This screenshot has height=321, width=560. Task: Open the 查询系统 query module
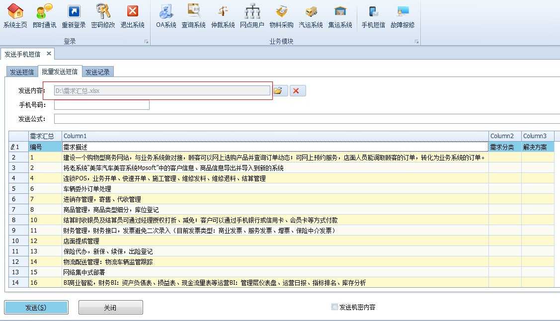click(x=194, y=16)
